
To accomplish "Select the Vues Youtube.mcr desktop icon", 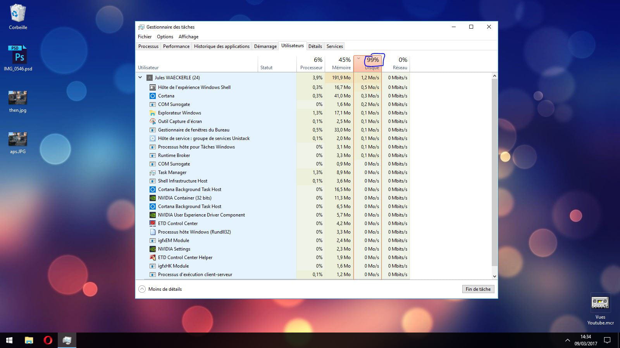I will [x=600, y=309].
